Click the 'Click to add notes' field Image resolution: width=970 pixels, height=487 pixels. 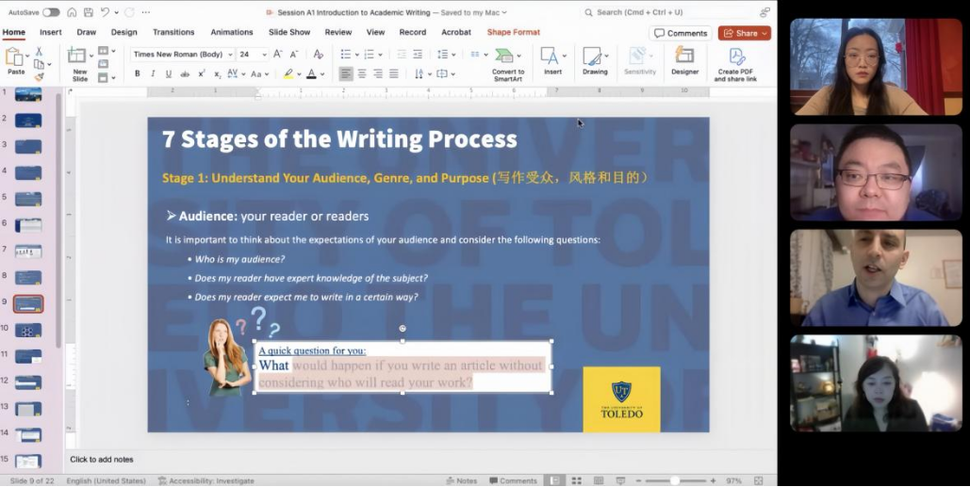[102, 459]
